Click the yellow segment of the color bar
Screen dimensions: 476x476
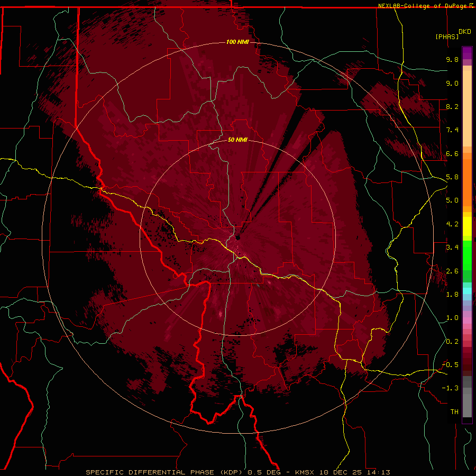[x=467, y=226]
